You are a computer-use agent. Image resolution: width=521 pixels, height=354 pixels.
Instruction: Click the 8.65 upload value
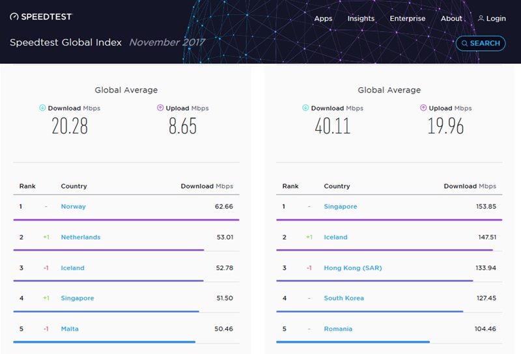(183, 126)
